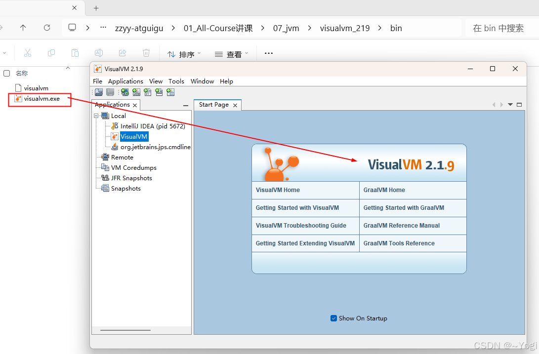Collapse the Local tree node
This screenshot has height=354, width=539.
click(96, 116)
